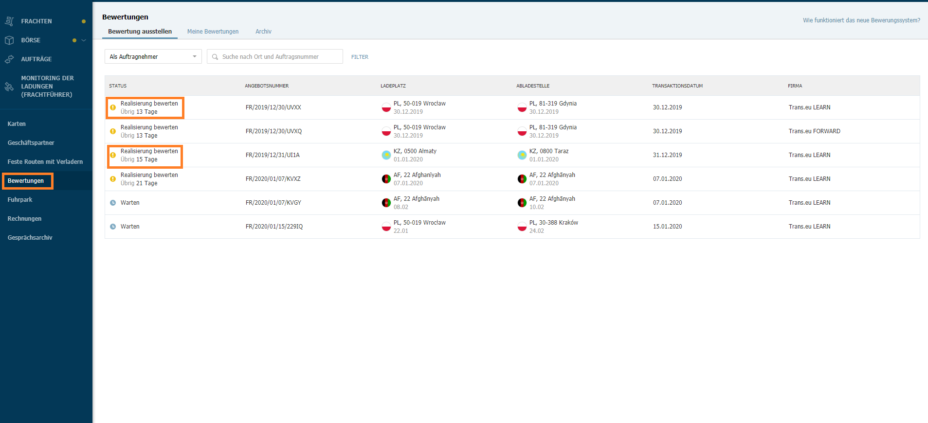Select Bewertungen in the sidebar

pos(26,181)
